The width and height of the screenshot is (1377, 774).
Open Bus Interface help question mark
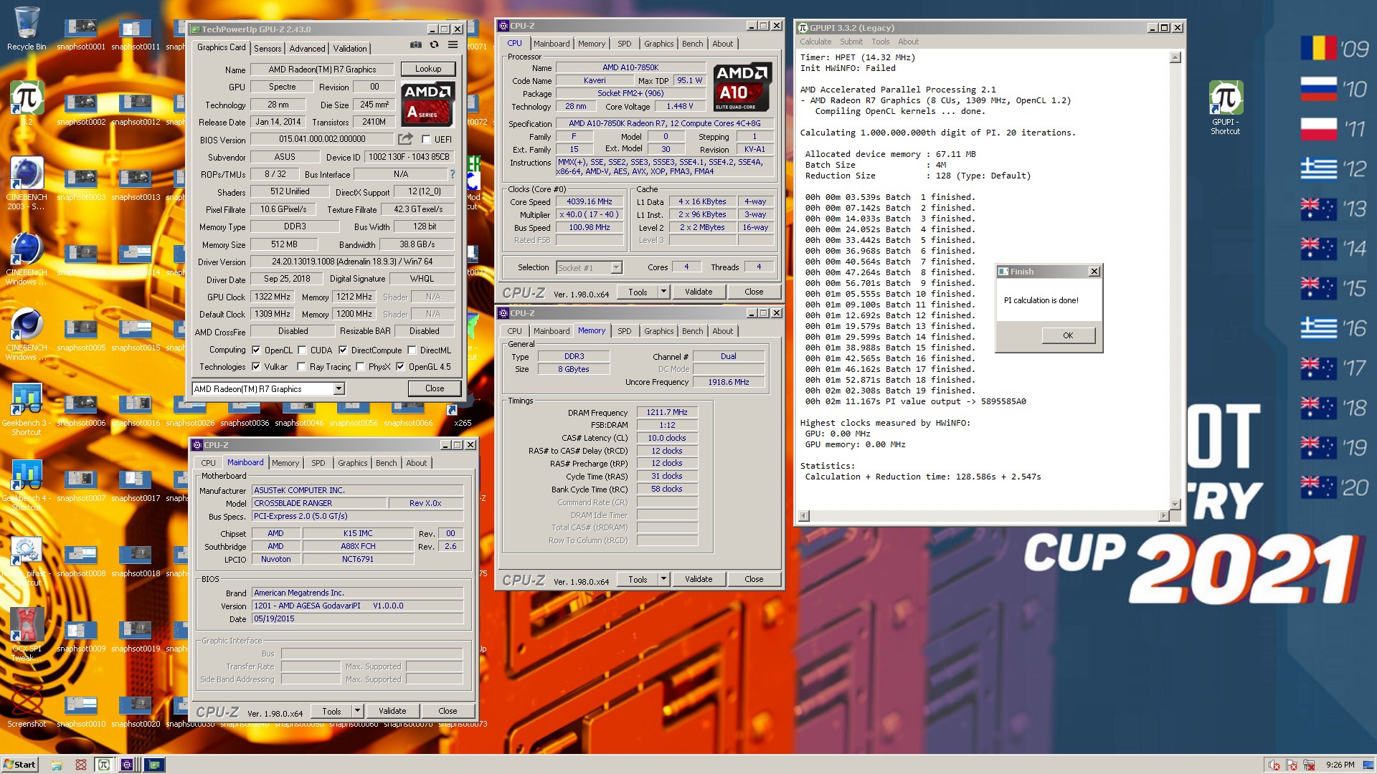tap(452, 174)
